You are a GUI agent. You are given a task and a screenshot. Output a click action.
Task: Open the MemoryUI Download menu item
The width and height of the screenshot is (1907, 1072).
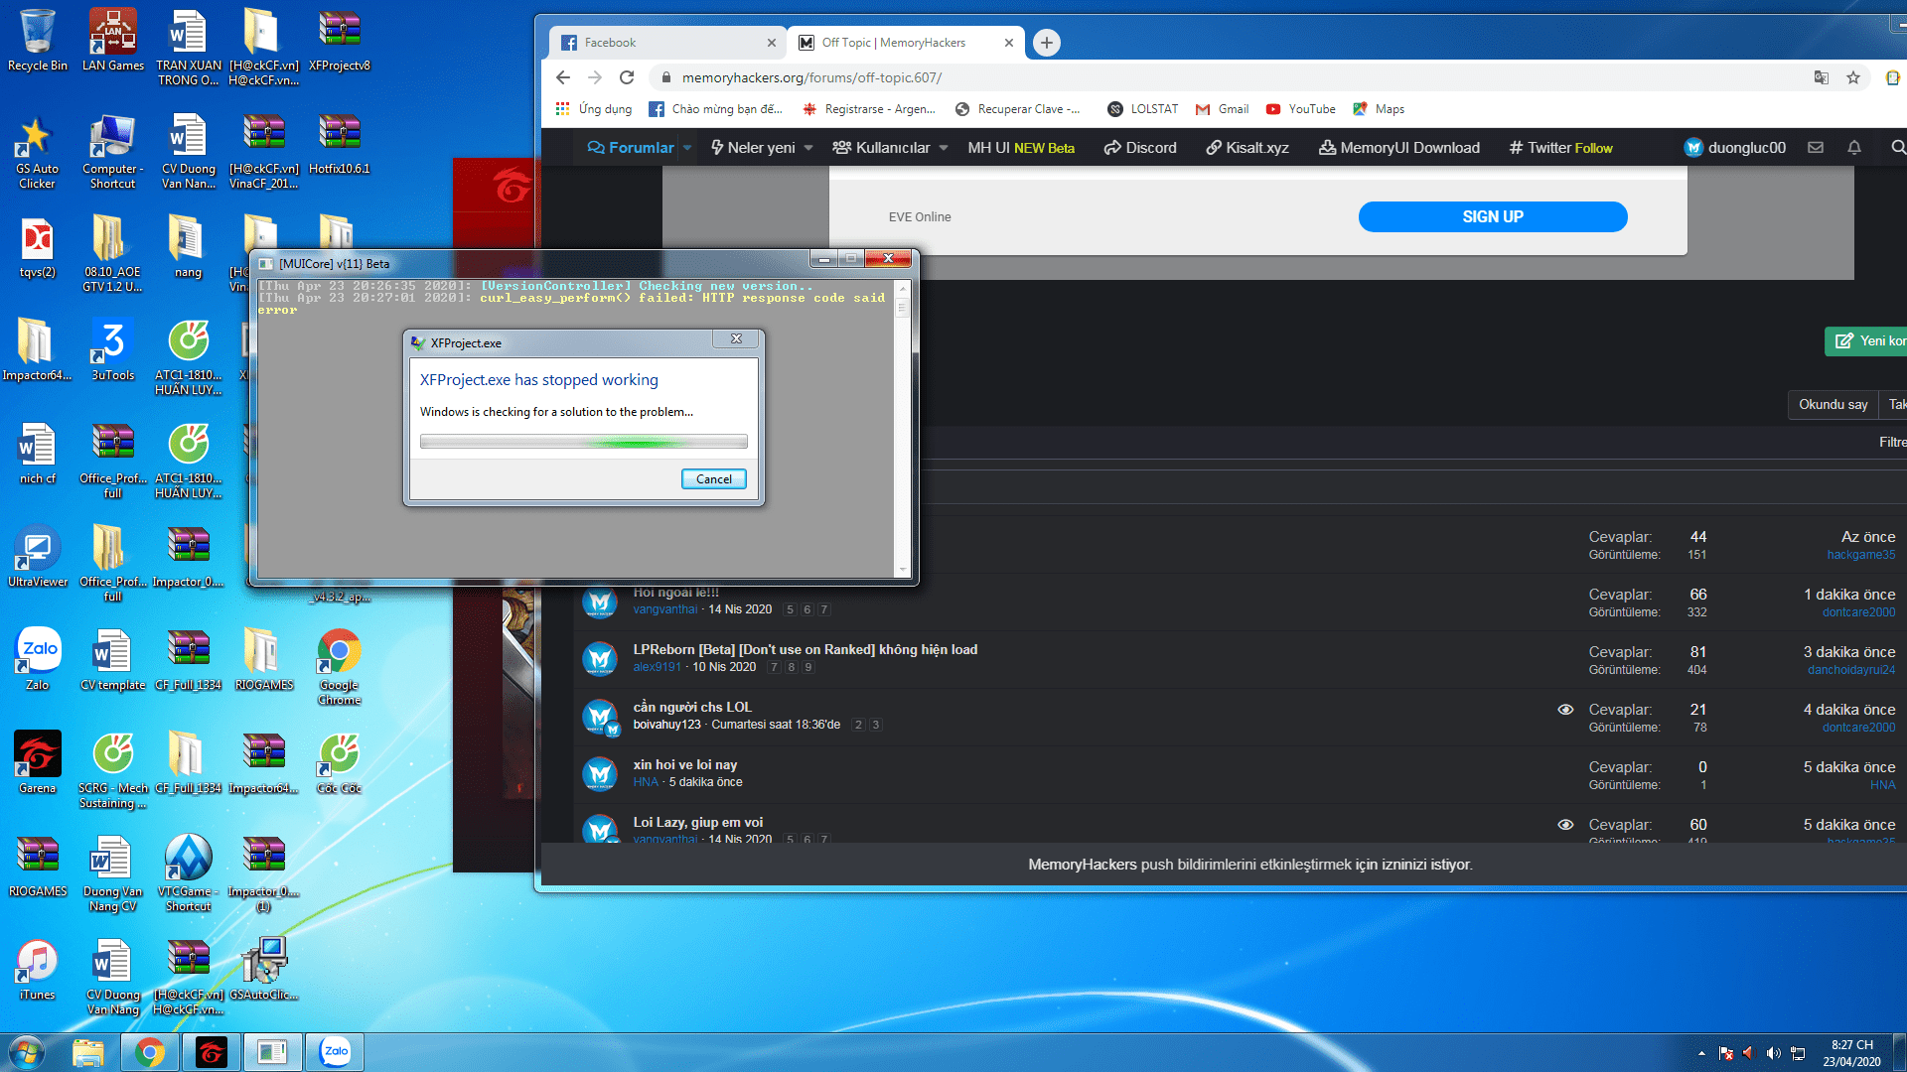coord(1398,148)
